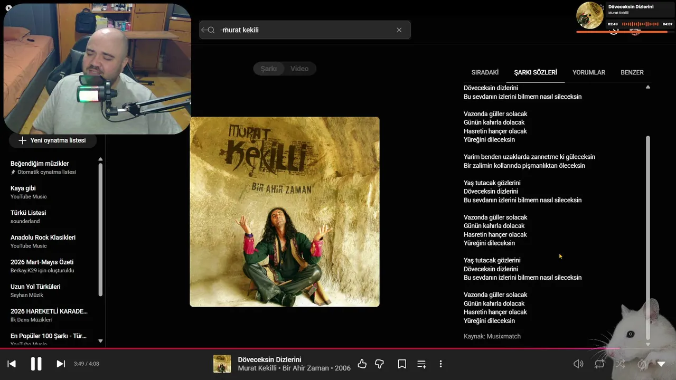This screenshot has width=676, height=380.
Task: Toggle shuffle mode
Action: pyautogui.click(x=620, y=364)
